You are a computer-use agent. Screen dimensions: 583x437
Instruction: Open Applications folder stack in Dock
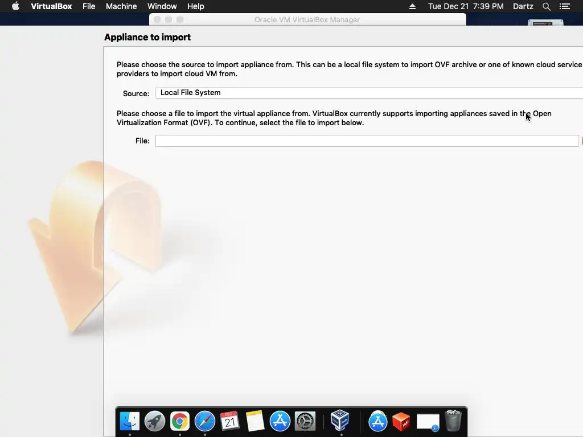pos(378,422)
